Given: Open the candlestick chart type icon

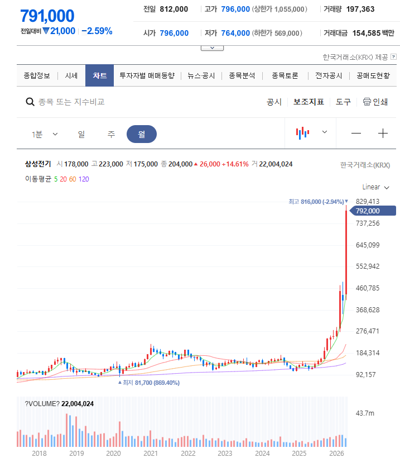Looking at the screenshot, I should (302, 133).
